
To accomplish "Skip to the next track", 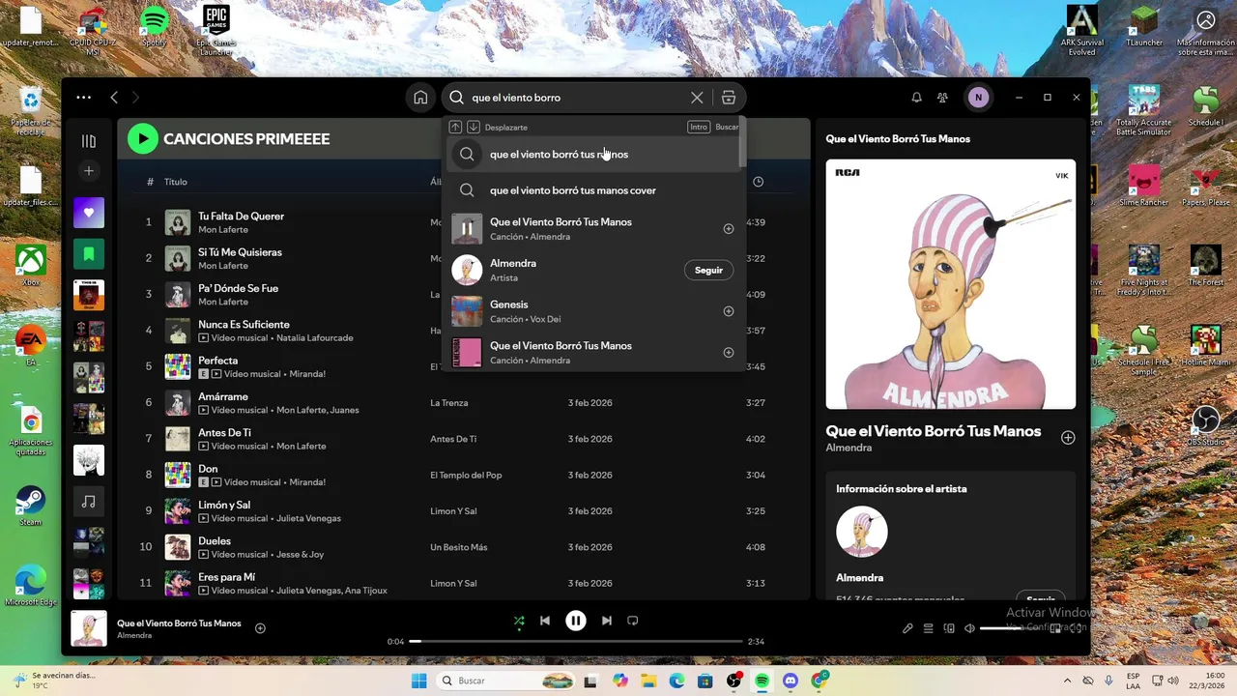I will pos(607,621).
